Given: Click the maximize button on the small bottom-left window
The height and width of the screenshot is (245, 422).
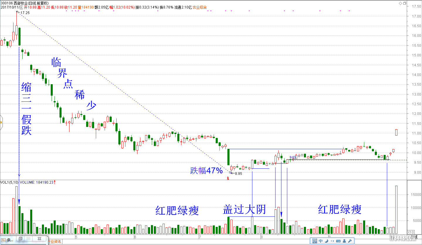Looking at the screenshot, I should point(28,239).
